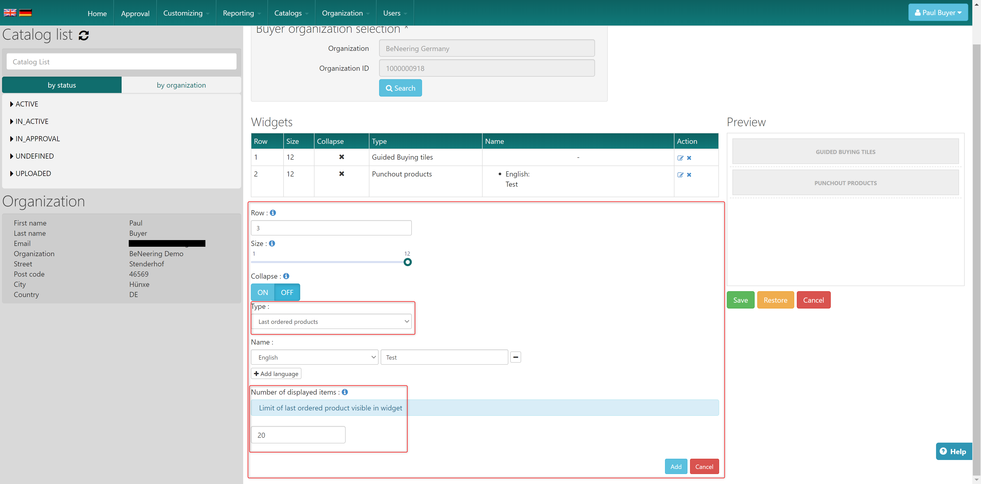Image resolution: width=981 pixels, height=484 pixels.
Task: Open Paul Buyer user menu
Action: click(x=938, y=13)
